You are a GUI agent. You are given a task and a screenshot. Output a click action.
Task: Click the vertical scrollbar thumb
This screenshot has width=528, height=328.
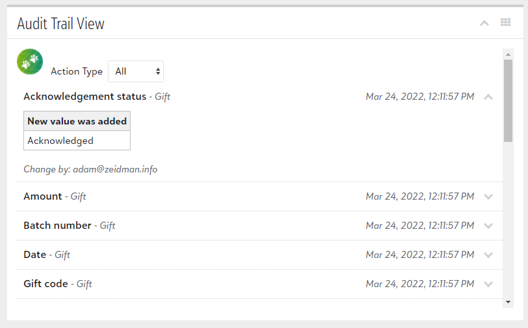(x=508, y=101)
